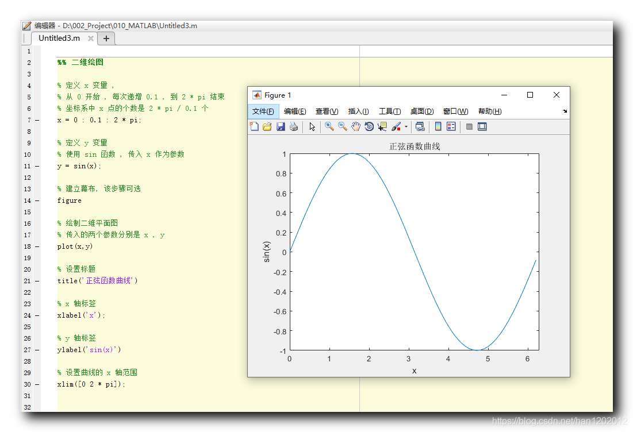Click the plot title 正弦函数曲线
633x432 pixels.
coord(414,146)
